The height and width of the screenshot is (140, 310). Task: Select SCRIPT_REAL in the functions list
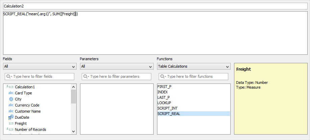(169, 114)
